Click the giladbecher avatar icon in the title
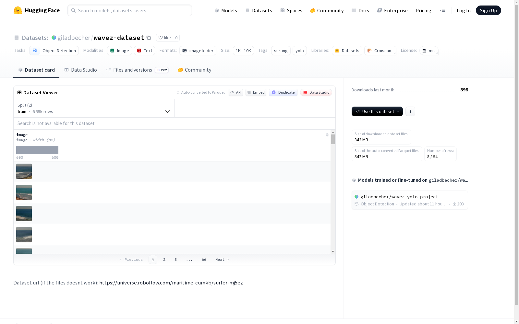The image size is (519, 324). pos(54,38)
